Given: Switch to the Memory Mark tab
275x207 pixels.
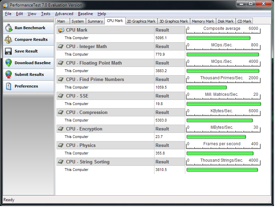Looking at the screenshot, I should click(203, 21).
